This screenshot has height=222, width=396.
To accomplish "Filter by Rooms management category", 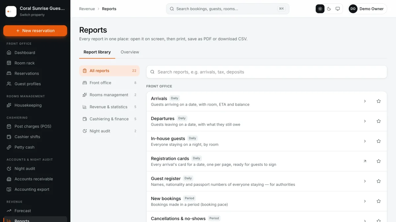I will coord(109,95).
